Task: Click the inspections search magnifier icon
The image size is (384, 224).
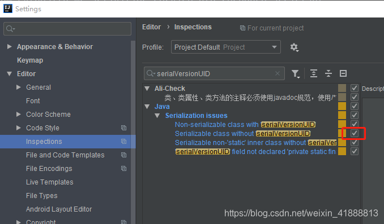Action: click(151, 73)
